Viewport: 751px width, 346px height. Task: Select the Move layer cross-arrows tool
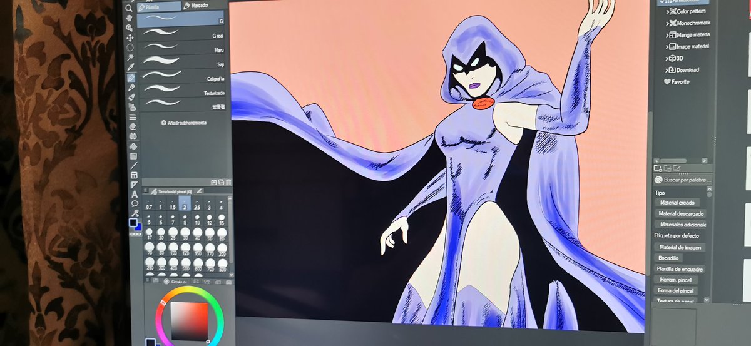click(130, 38)
